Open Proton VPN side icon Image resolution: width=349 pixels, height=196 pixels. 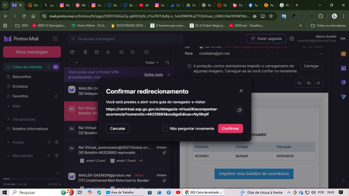pos(343,97)
